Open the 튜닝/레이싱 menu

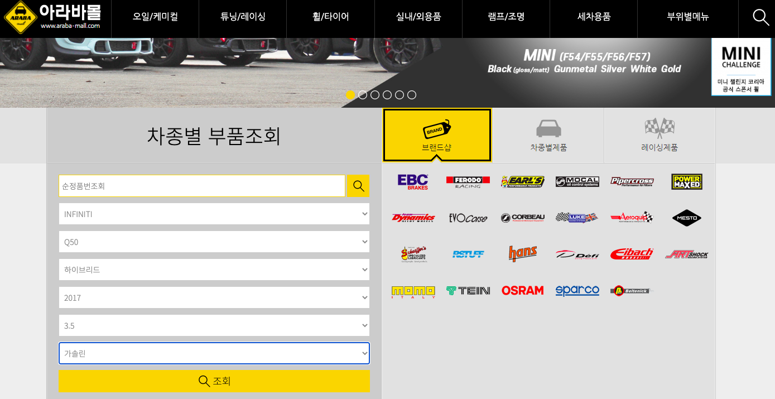pyautogui.click(x=243, y=17)
